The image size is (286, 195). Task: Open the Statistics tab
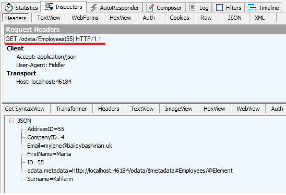21,8
